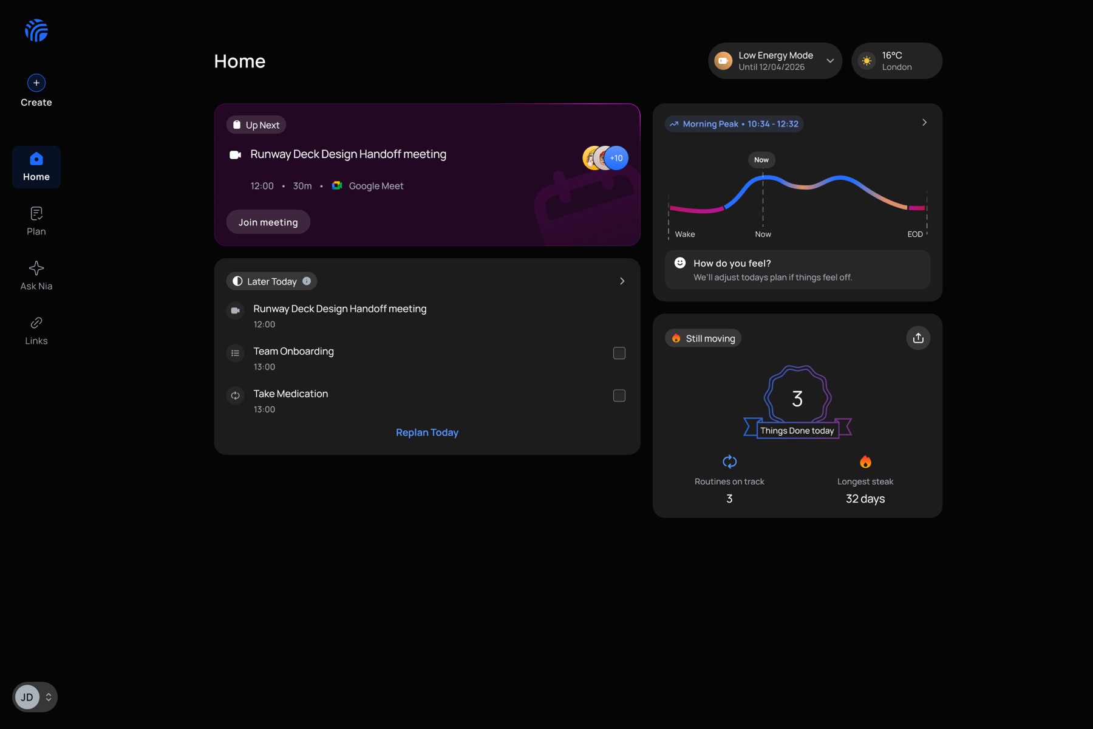Click the video camera icon in Up Next
This screenshot has width=1093, height=729.
click(235, 154)
